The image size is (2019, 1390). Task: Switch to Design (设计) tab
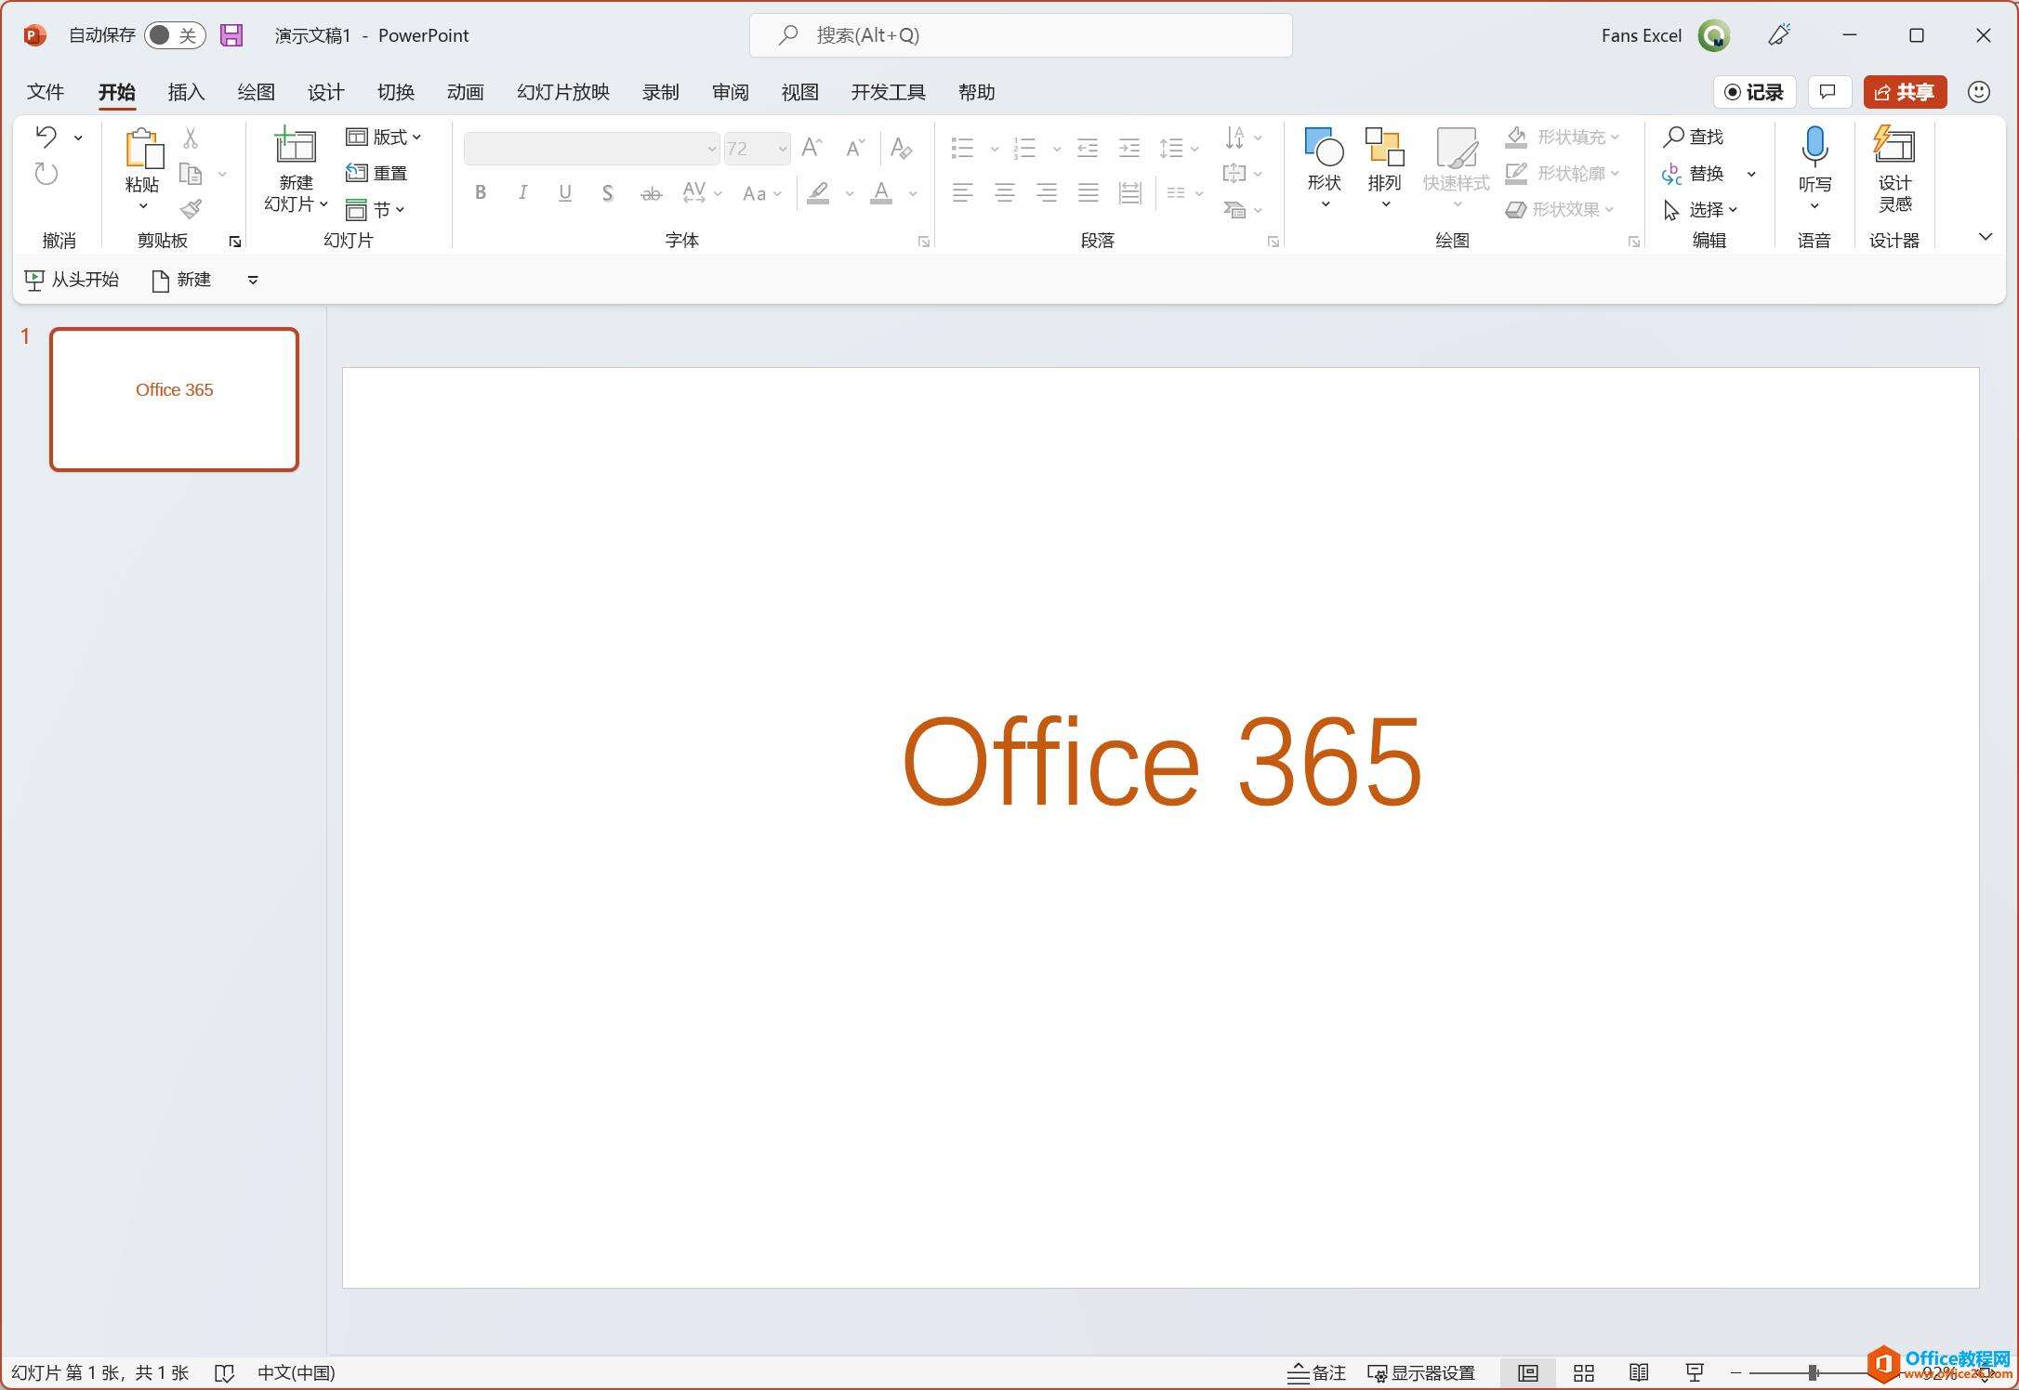[x=325, y=92]
